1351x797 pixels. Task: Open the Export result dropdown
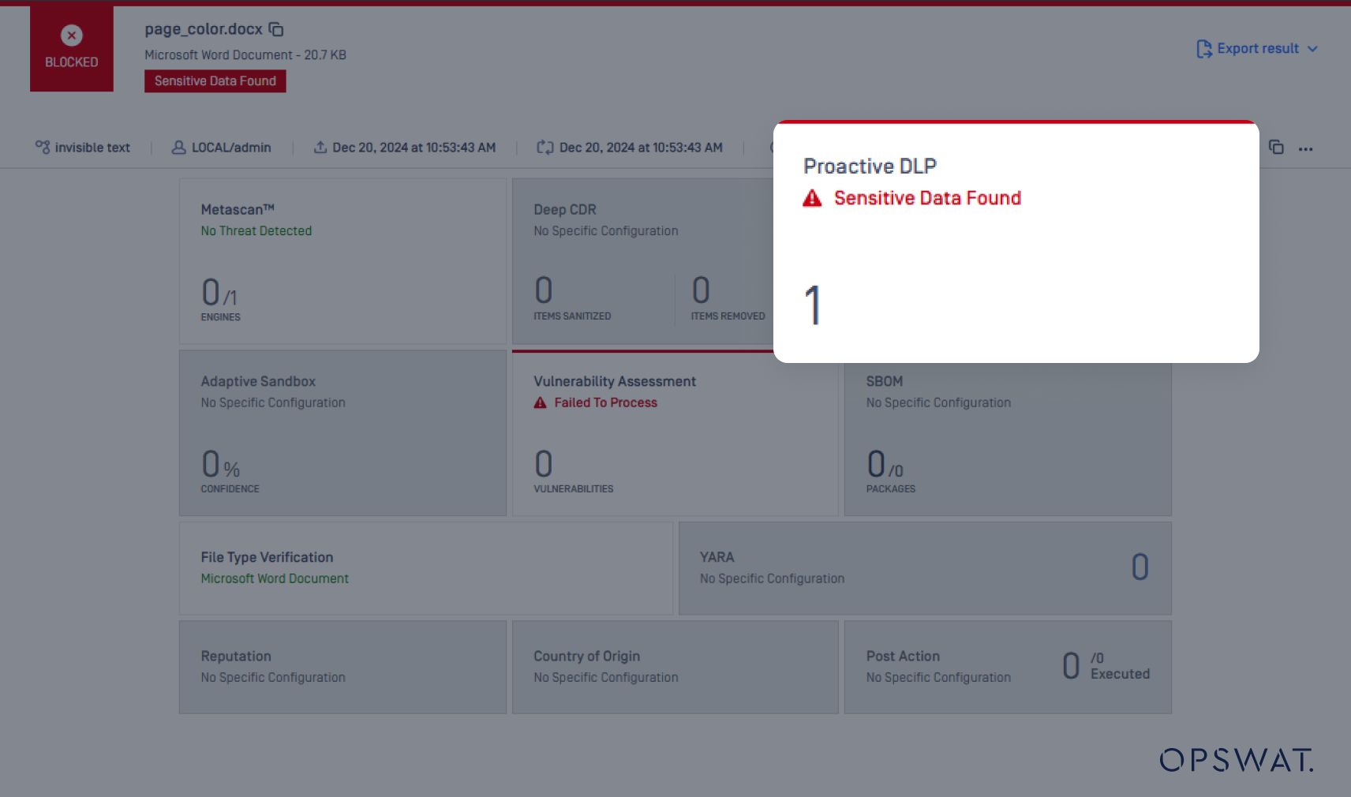pyautogui.click(x=1312, y=49)
